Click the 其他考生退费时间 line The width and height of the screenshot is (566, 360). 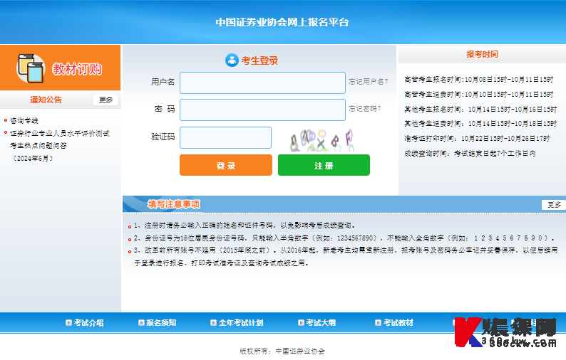(480, 124)
